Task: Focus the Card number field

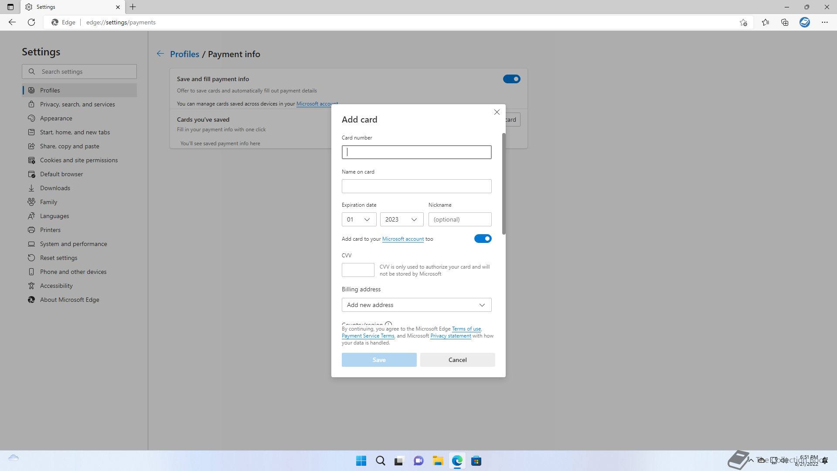Action: [416, 152]
